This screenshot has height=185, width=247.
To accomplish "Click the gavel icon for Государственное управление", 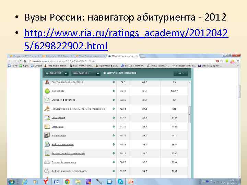I will (47, 109).
